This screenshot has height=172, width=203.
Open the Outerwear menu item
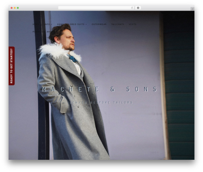[x=99, y=24]
